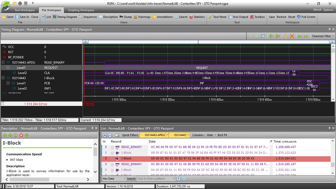Open the Annotations view

pyautogui.click(x=162, y=17)
